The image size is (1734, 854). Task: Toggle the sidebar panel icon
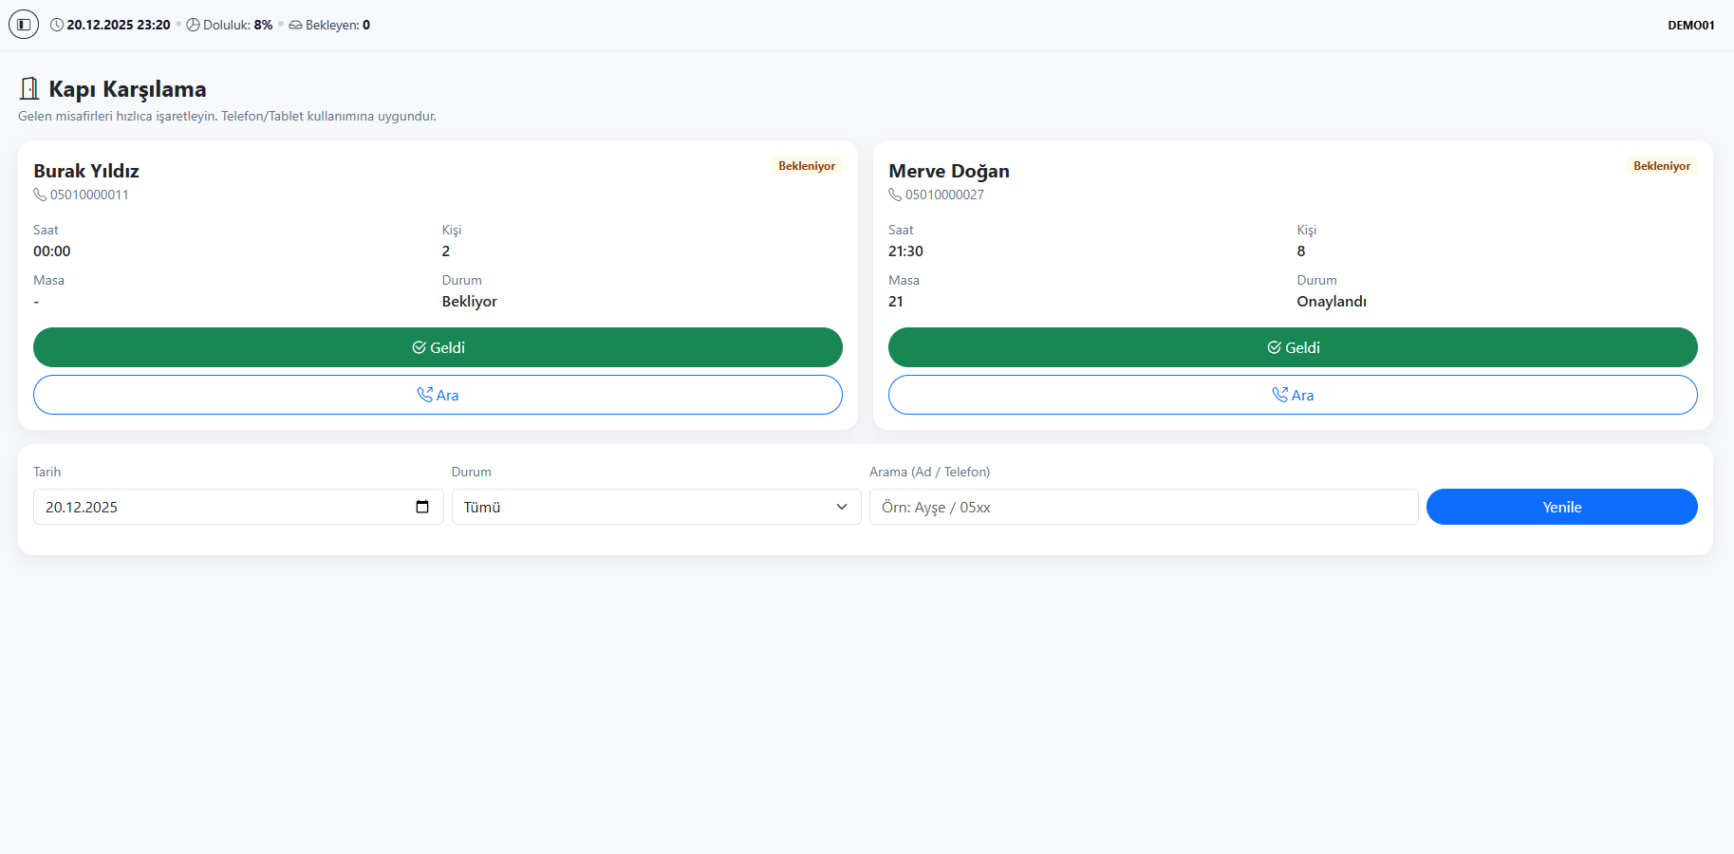pos(24,25)
